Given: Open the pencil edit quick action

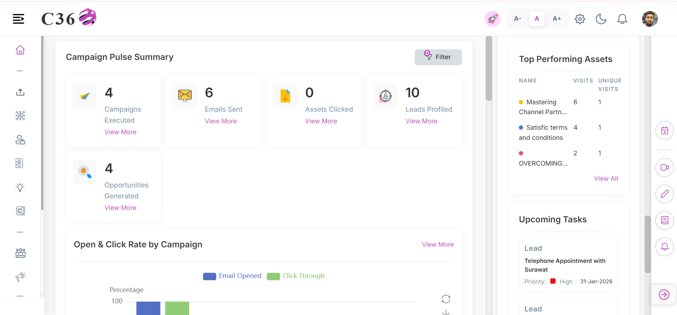Looking at the screenshot, I should click(x=665, y=194).
